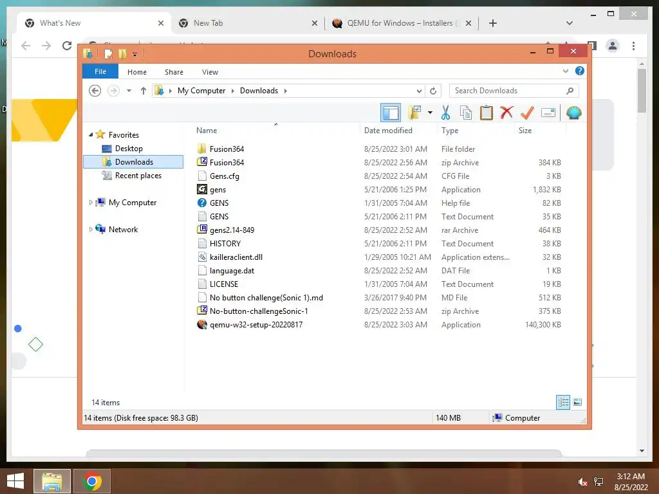The height and width of the screenshot is (494, 659).
Task: Open the blue Help icon in Explorer
Action: click(x=580, y=71)
